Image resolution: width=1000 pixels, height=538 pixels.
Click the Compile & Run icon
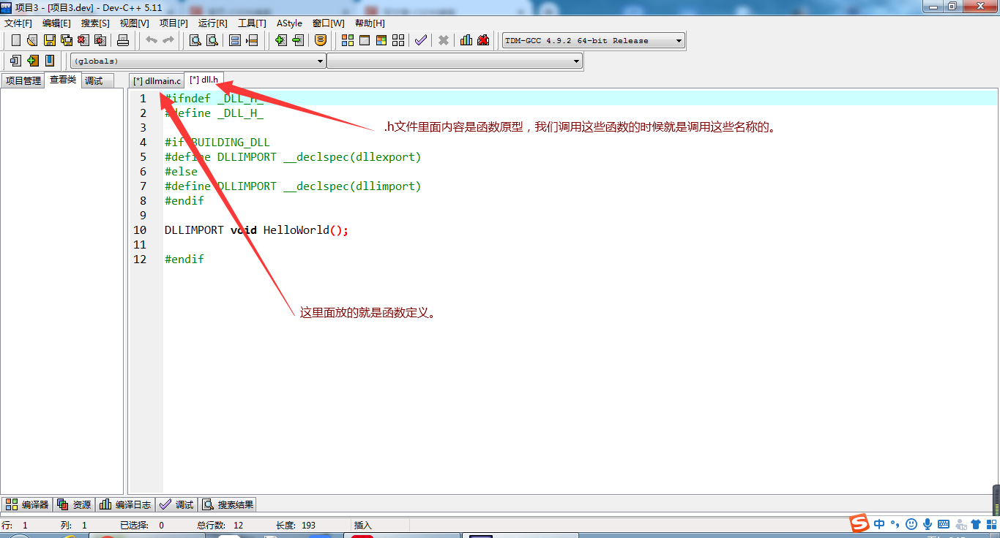381,40
